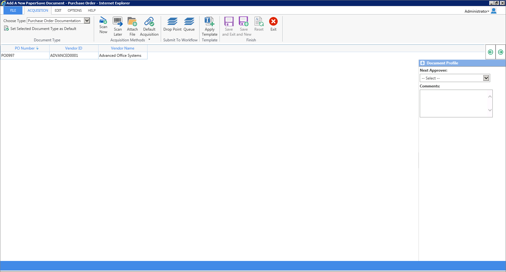This screenshot has width=506, height=272.
Task: Click the Save and Exit icon
Action: point(229,21)
